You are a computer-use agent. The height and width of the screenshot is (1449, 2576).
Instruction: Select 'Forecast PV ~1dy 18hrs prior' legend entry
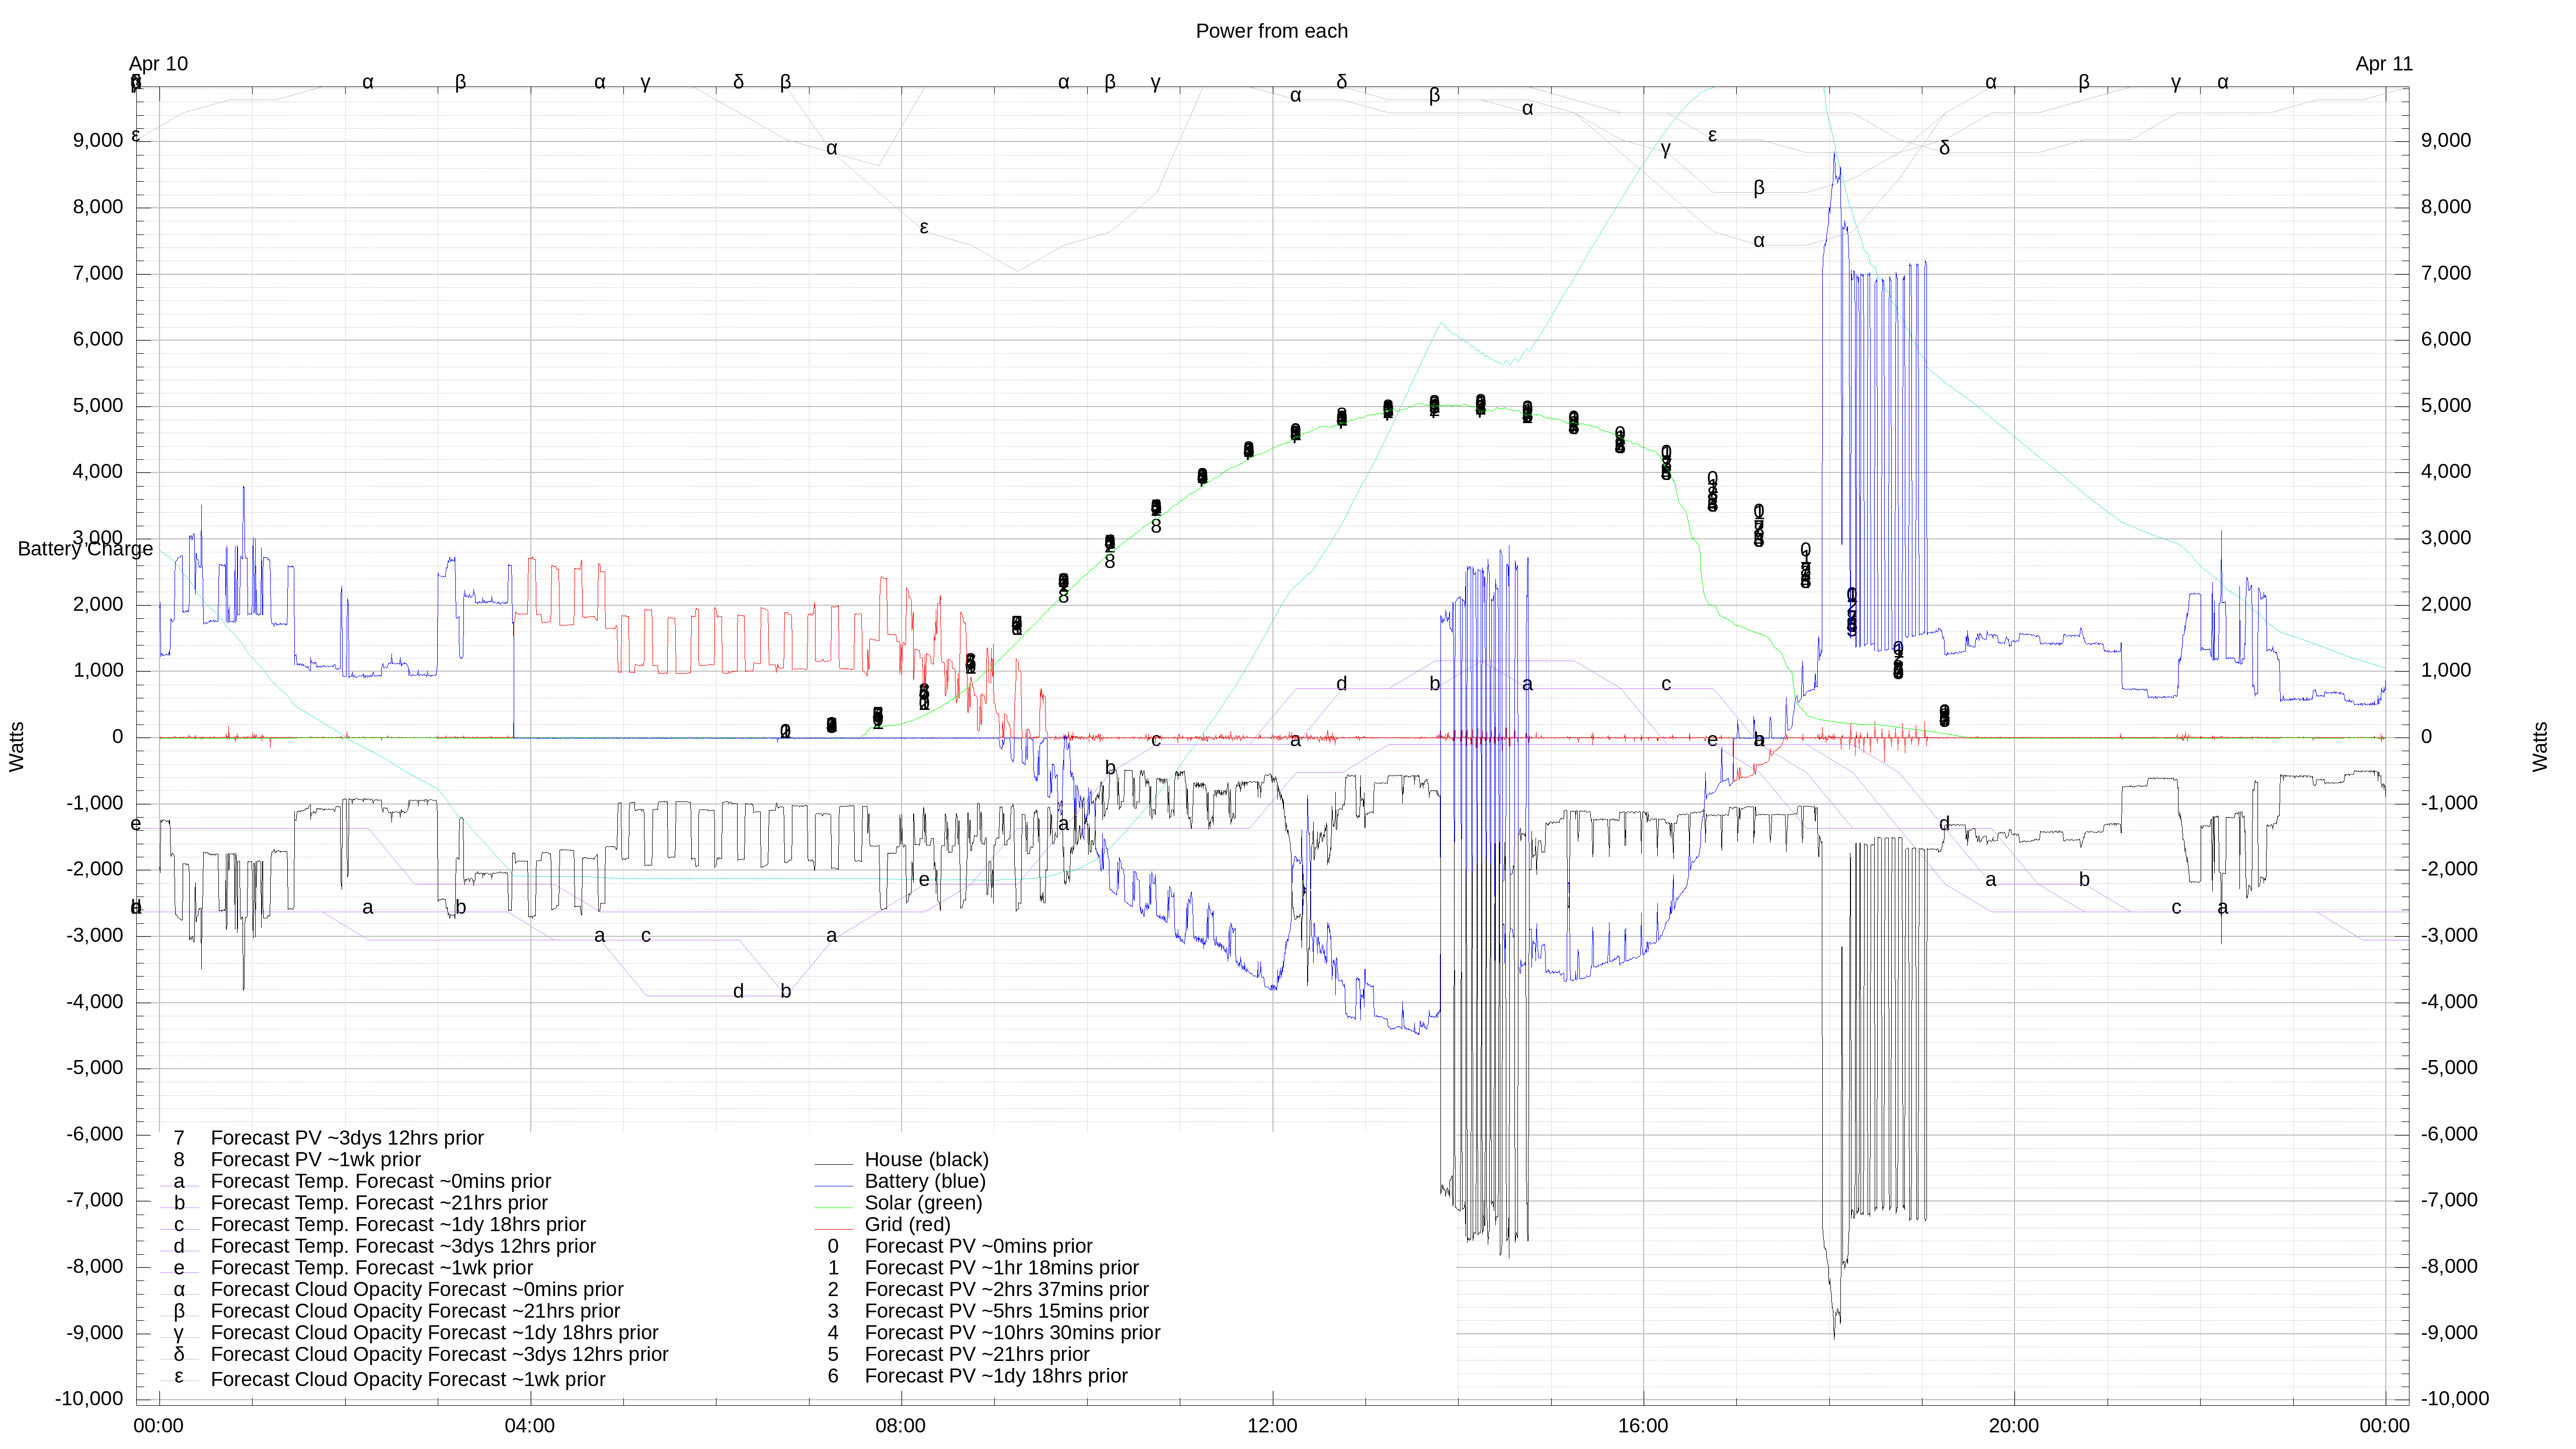(996, 1377)
